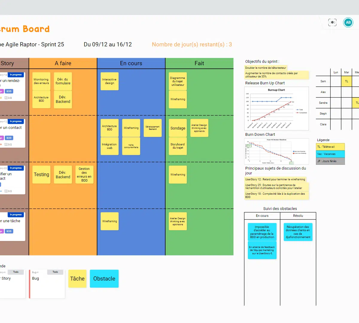
Task: Click the BDD tag on Story-18 card
Action: (x=9, y=91)
